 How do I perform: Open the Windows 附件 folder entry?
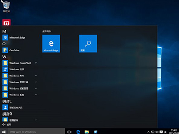click(20, 76)
